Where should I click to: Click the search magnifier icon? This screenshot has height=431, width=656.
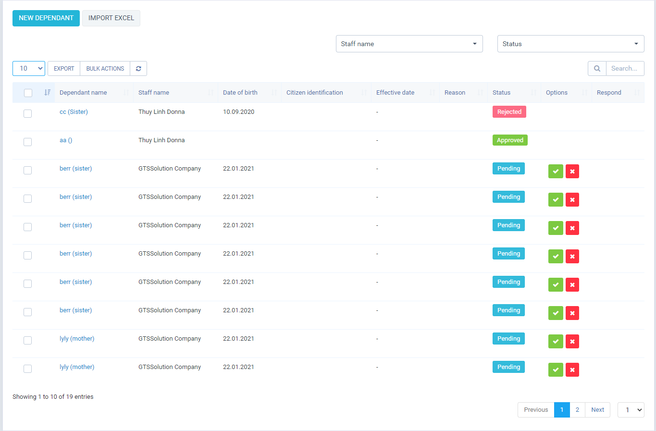[x=596, y=68]
